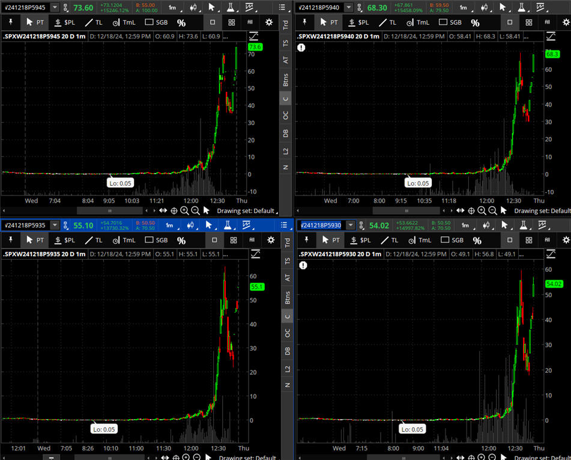Screen dimensions: 571x460
Task: Toggle SGB tool in P5940 toolbar
Action: coord(450,22)
